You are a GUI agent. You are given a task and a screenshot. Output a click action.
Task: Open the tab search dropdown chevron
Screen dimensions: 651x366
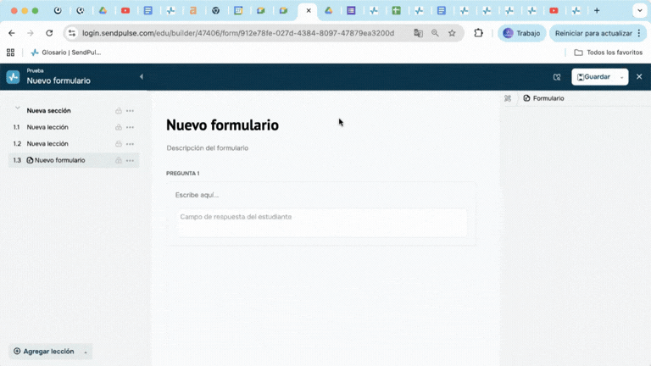pyautogui.click(x=639, y=11)
